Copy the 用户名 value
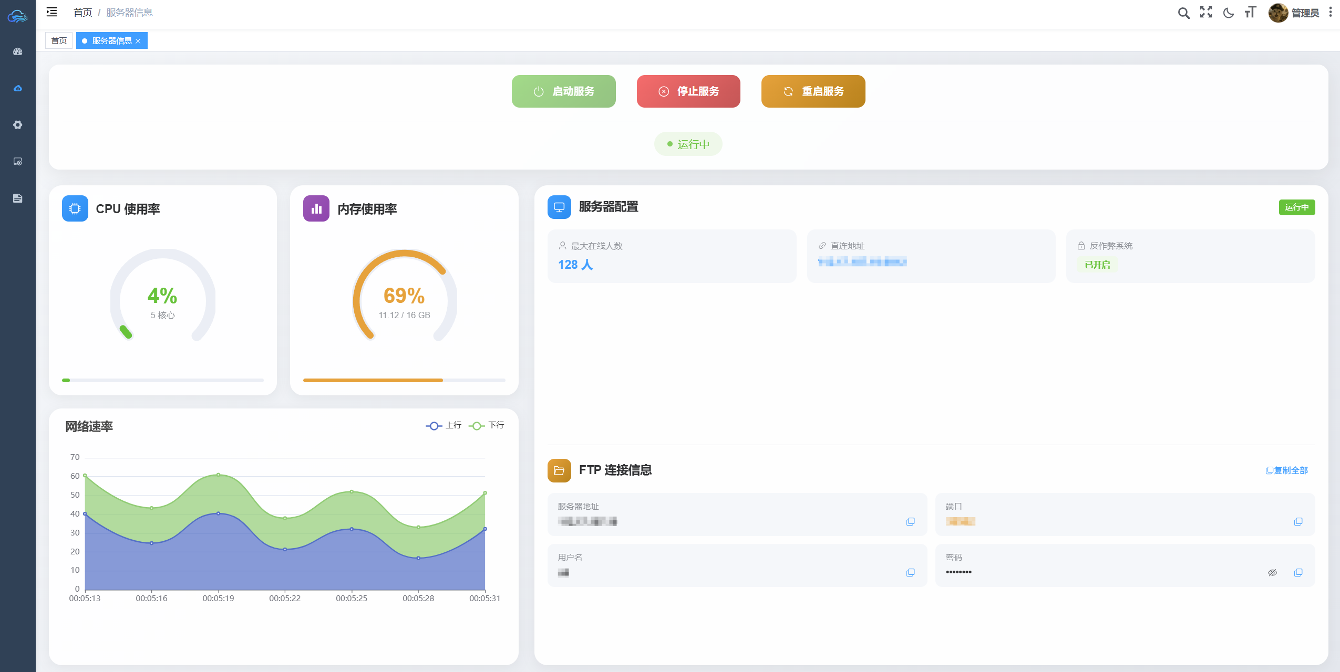The image size is (1340, 672). click(x=911, y=572)
